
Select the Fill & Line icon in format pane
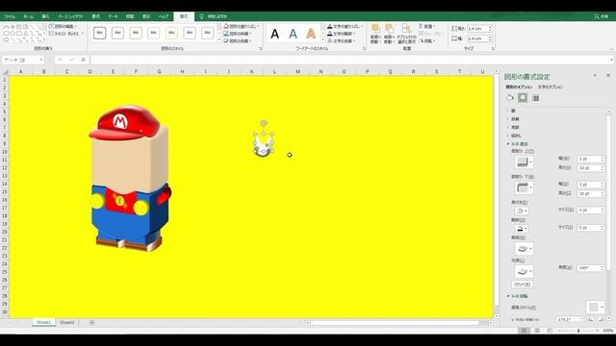tap(510, 98)
